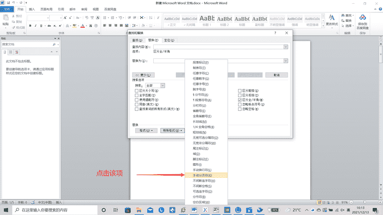
Task: Enable the 区分后缀 checkbox
Action: click(x=240, y=95)
